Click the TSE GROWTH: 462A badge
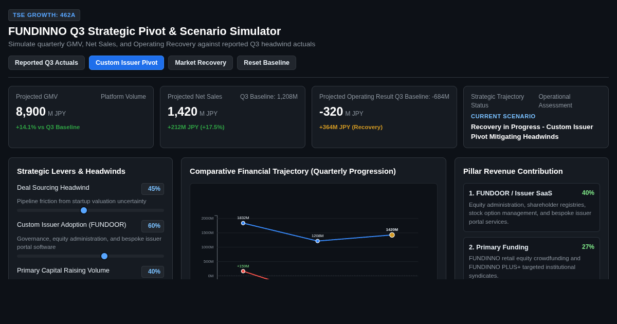617x324 pixels. coord(44,15)
